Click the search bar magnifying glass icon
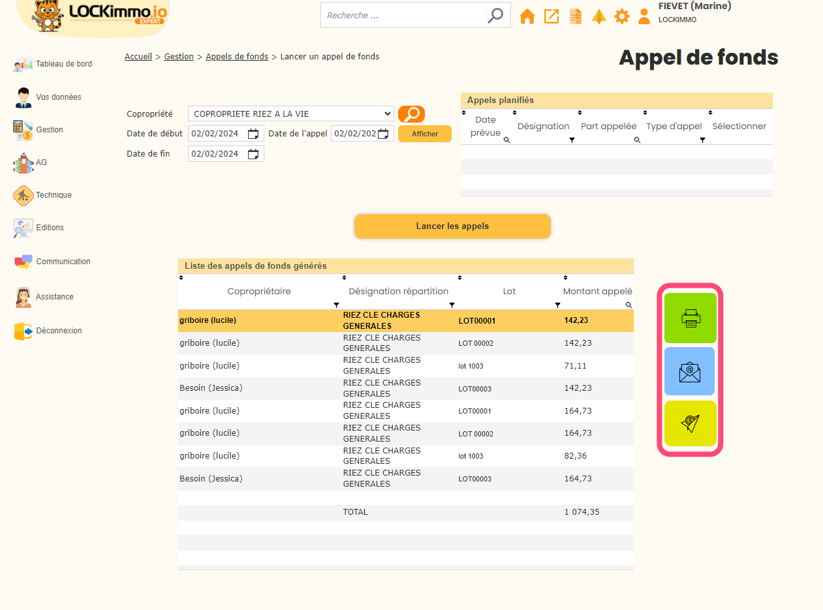 click(495, 15)
